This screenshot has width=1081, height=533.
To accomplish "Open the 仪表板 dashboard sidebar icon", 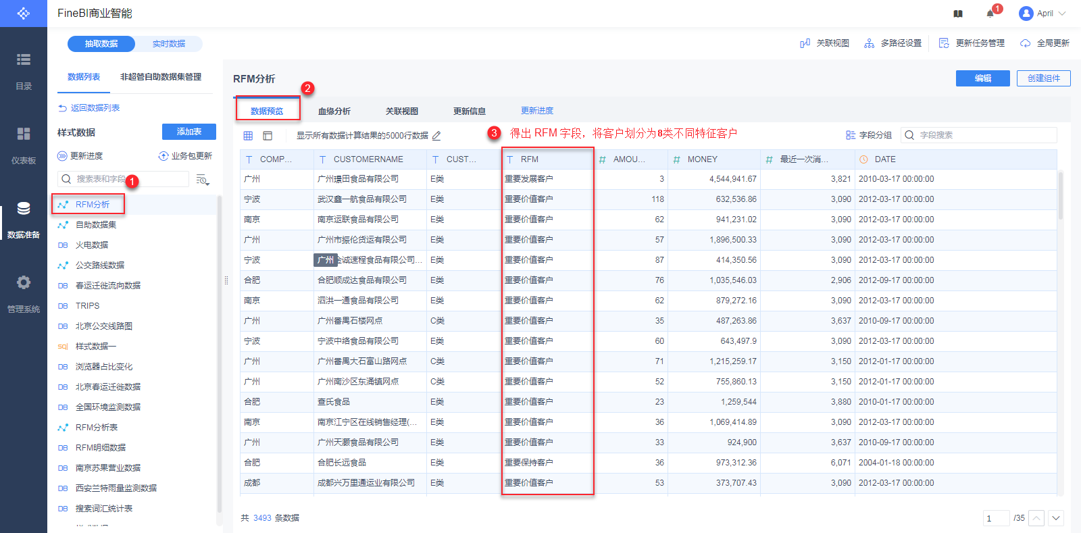I will (x=24, y=134).
